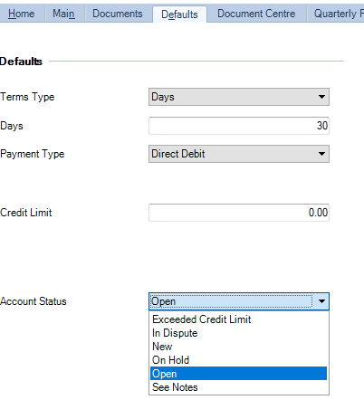Open the Main tab
The width and height of the screenshot is (364, 419).
pos(64,14)
